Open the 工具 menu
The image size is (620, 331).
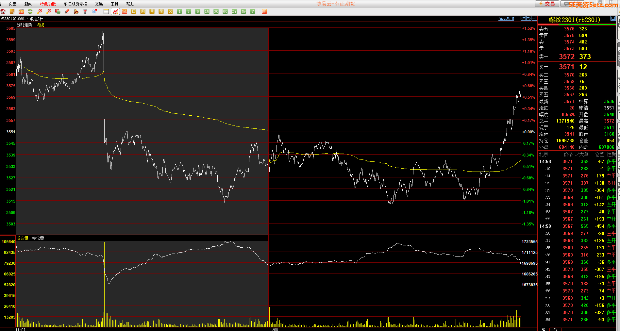115,4
